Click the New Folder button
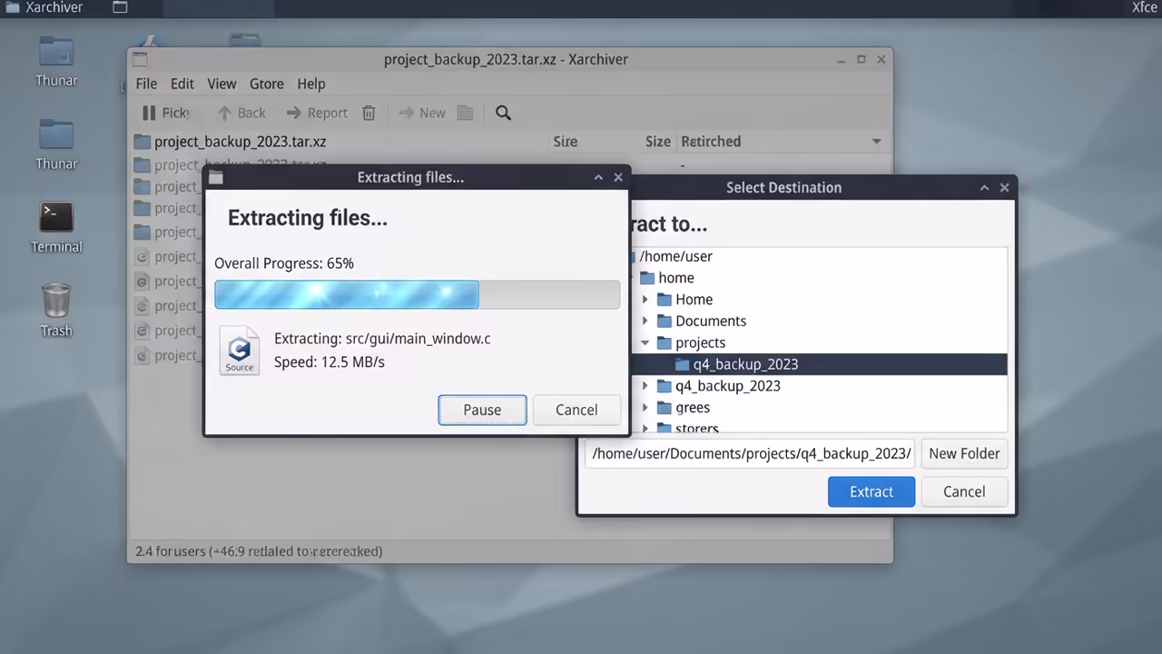The width and height of the screenshot is (1162, 654). click(x=964, y=453)
